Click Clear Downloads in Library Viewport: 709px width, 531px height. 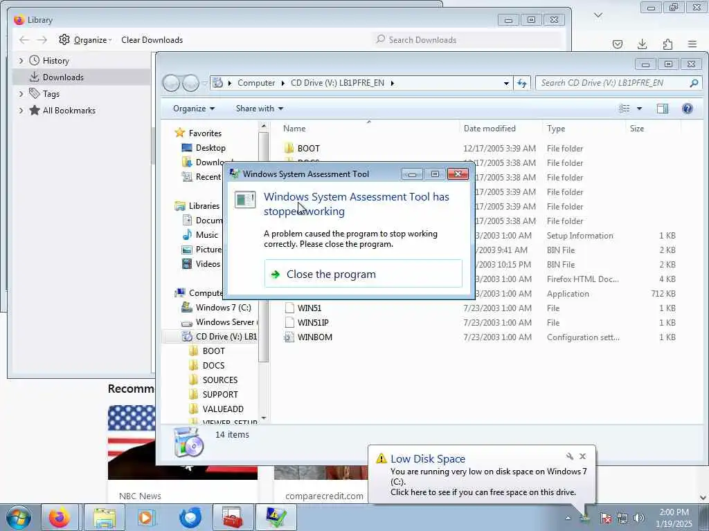(x=152, y=39)
